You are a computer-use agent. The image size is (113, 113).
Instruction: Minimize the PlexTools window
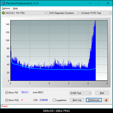90,3
